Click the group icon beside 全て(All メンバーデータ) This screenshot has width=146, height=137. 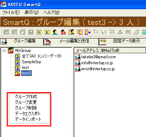point(17,56)
